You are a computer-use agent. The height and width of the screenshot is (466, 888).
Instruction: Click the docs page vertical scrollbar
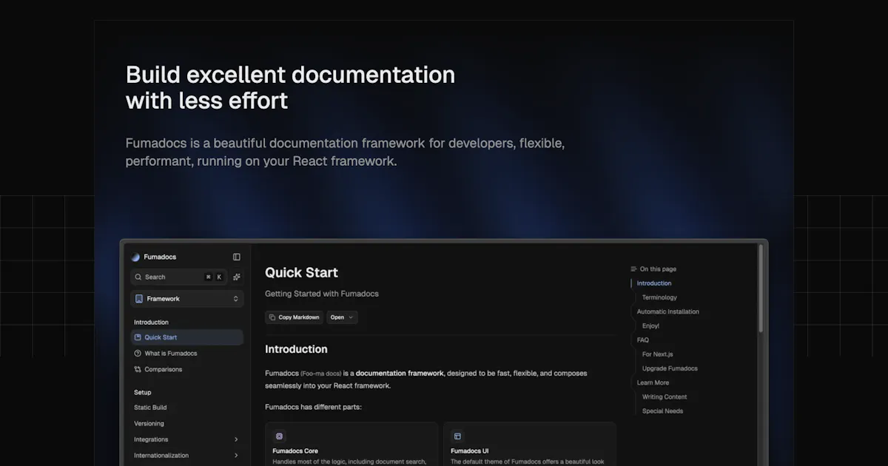pos(761,288)
